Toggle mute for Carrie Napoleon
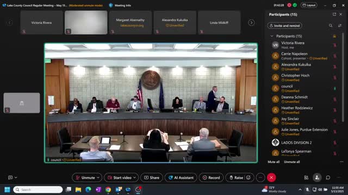 click(335, 56)
